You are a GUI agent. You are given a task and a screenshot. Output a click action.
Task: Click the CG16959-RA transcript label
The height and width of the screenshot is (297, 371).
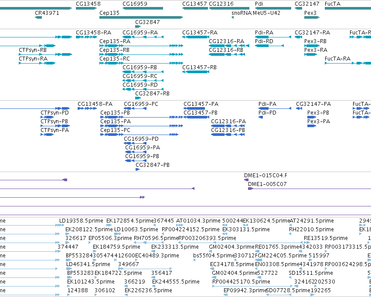[140, 32]
